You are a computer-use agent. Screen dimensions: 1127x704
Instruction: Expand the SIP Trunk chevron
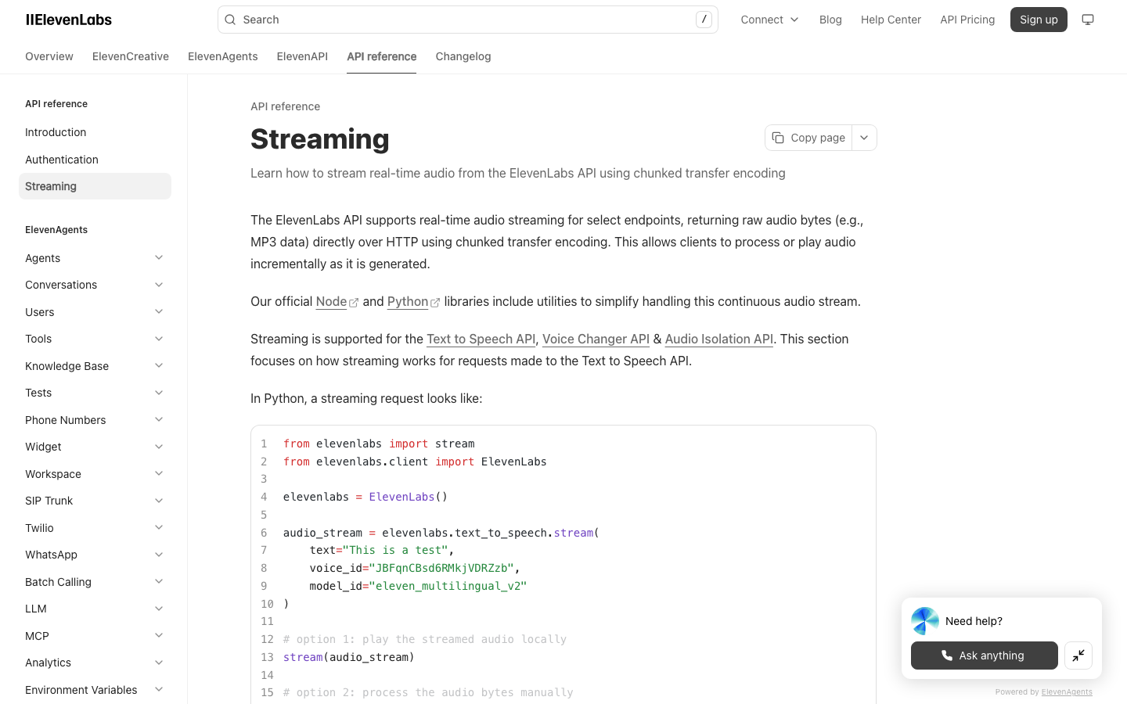pos(159,501)
